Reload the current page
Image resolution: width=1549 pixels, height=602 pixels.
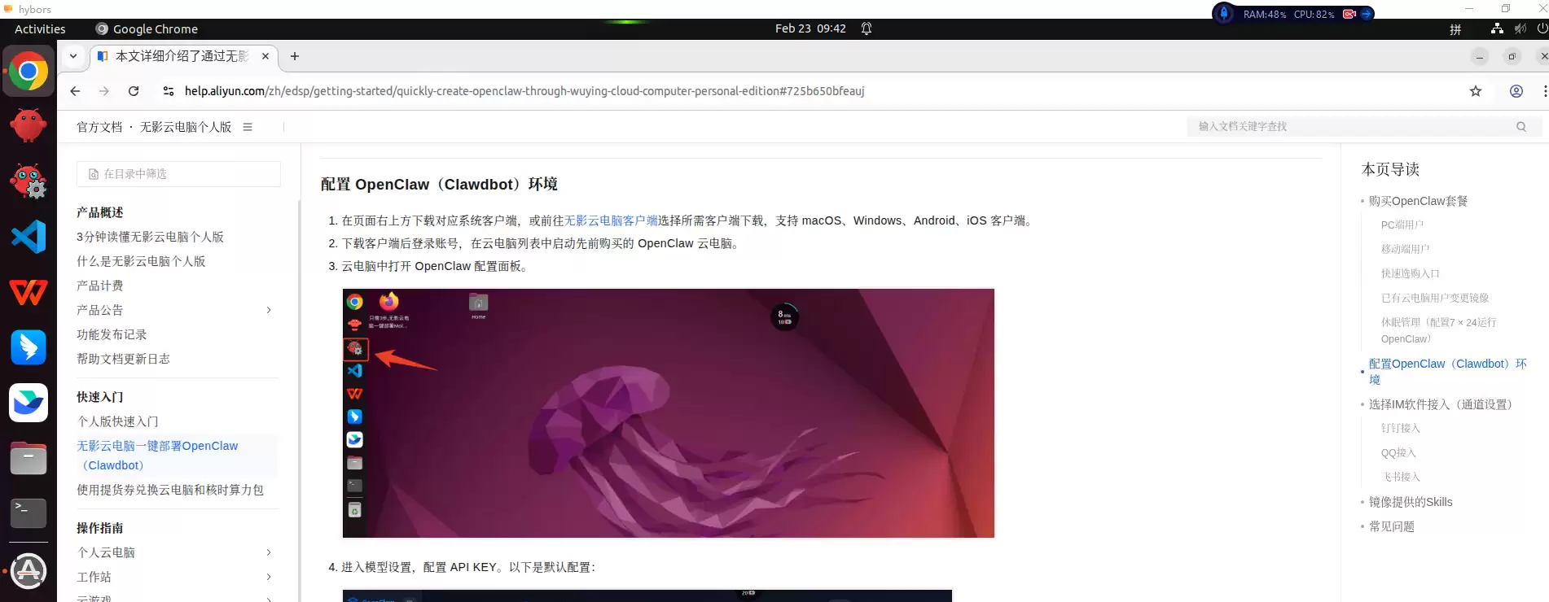[134, 91]
